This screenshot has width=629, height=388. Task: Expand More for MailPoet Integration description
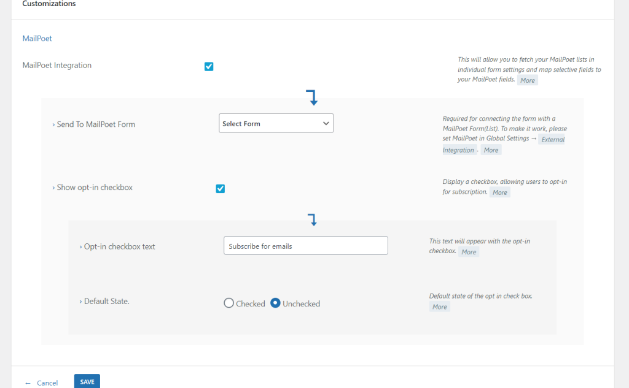[528, 80]
